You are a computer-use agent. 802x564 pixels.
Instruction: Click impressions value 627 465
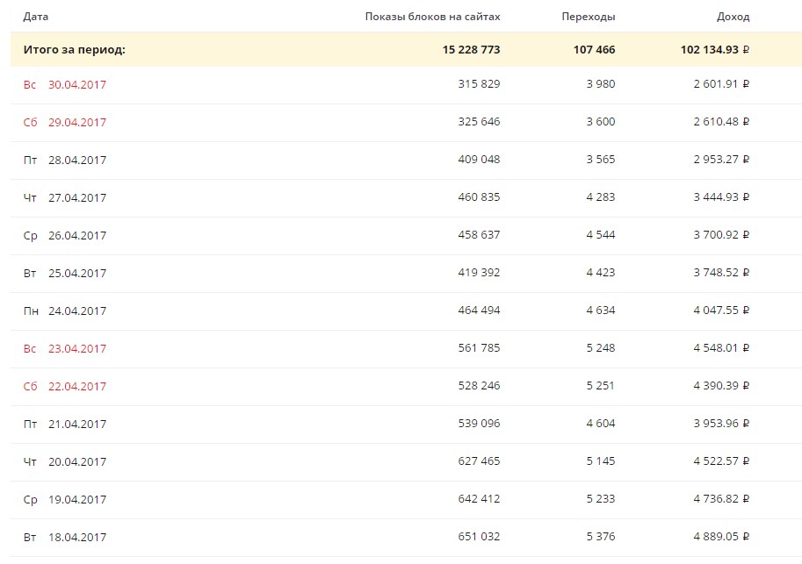479,462
